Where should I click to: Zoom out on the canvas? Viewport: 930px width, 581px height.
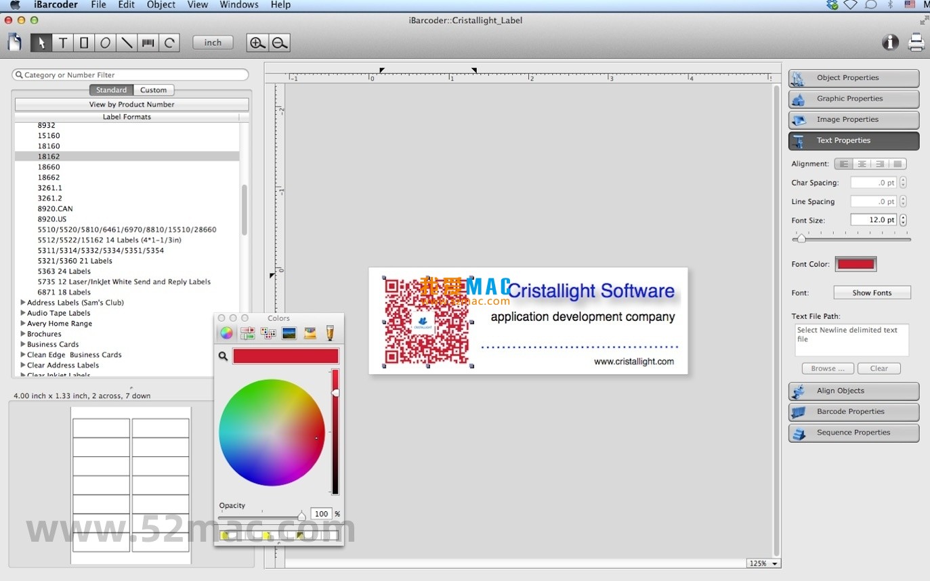pyautogui.click(x=279, y=43)
